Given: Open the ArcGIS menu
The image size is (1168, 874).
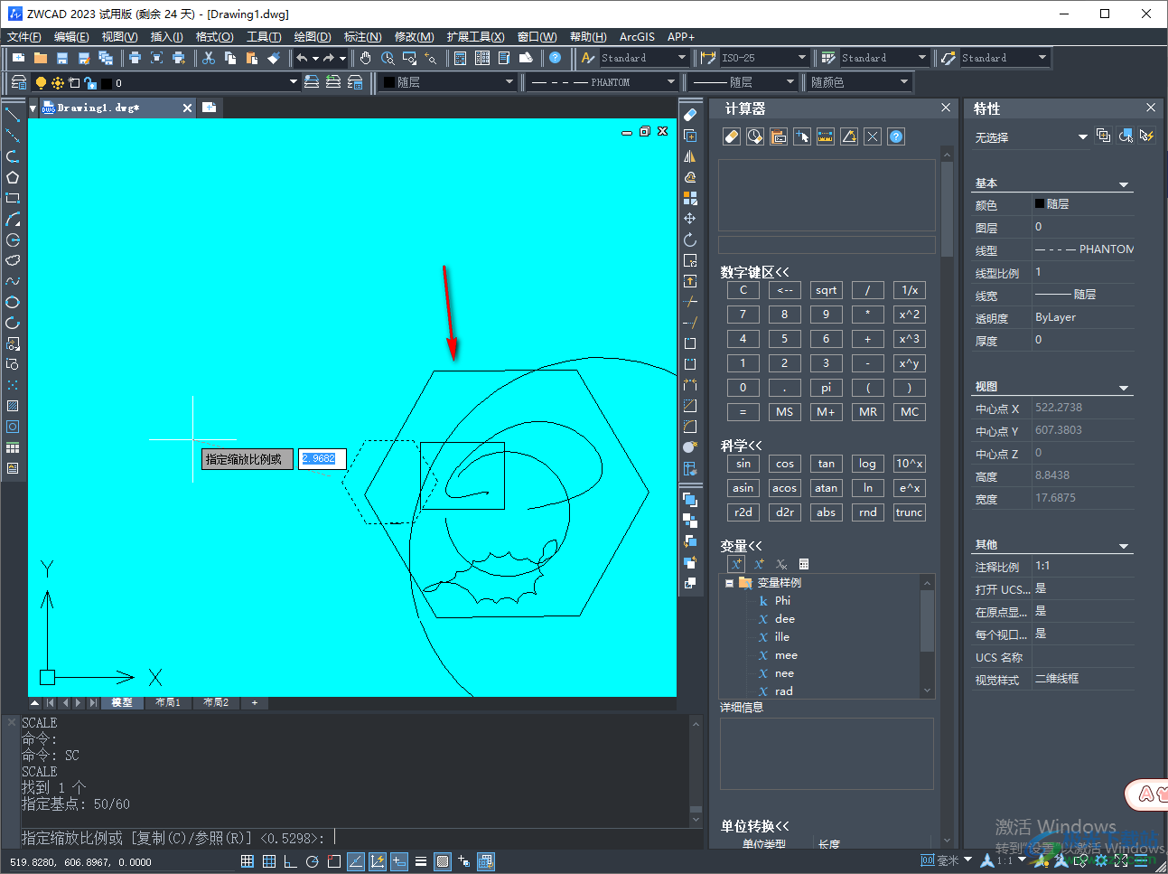Looking at the screenshot, I should (637, 36).
